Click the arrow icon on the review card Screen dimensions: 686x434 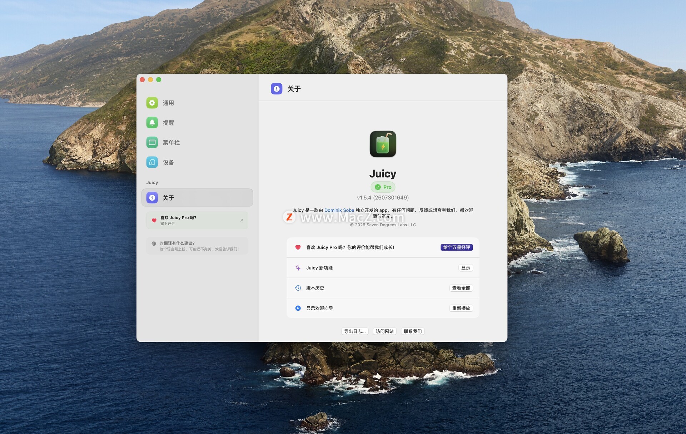242,220
